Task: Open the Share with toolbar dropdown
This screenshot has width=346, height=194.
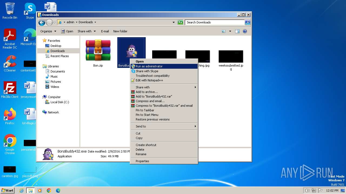Action: point(86,31)
